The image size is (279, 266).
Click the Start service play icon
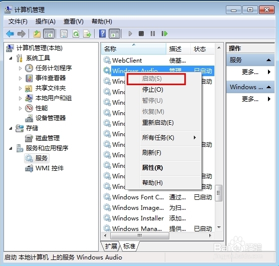tap(130, 34)
